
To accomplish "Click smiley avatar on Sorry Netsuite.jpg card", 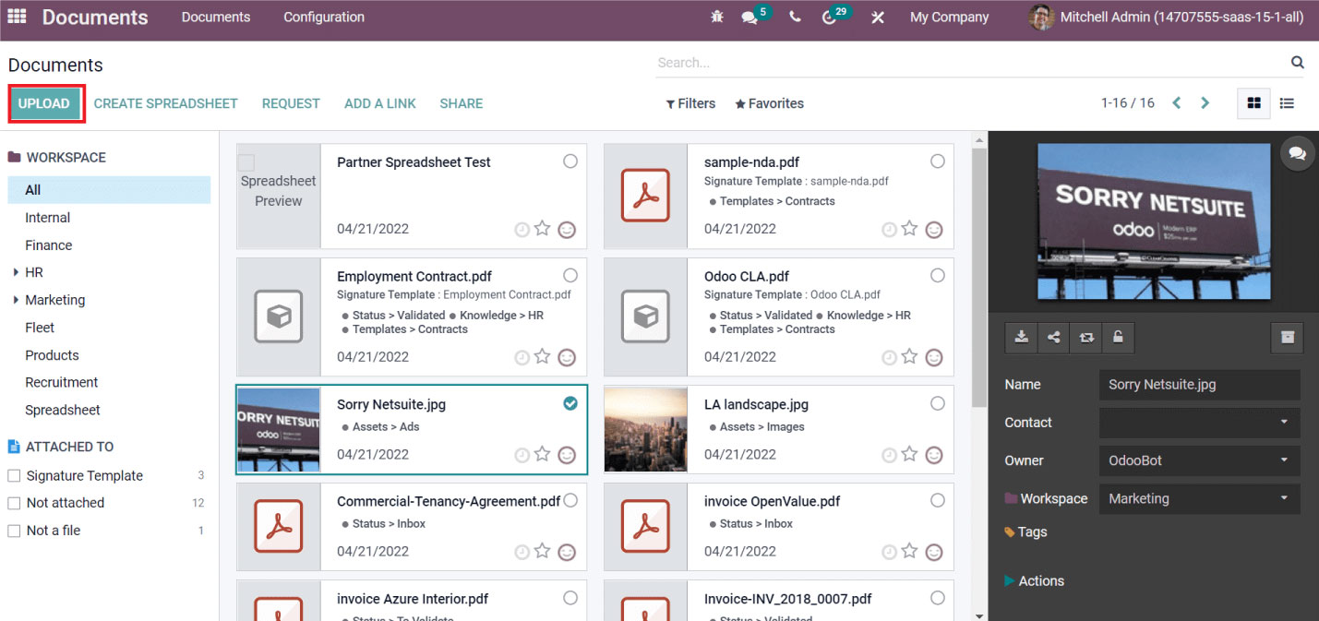I will 567,455.
